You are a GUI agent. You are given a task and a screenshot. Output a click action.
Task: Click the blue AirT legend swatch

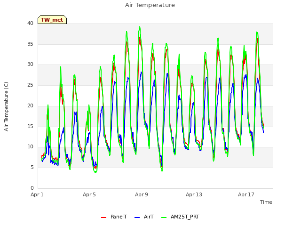tap(137, 218)
